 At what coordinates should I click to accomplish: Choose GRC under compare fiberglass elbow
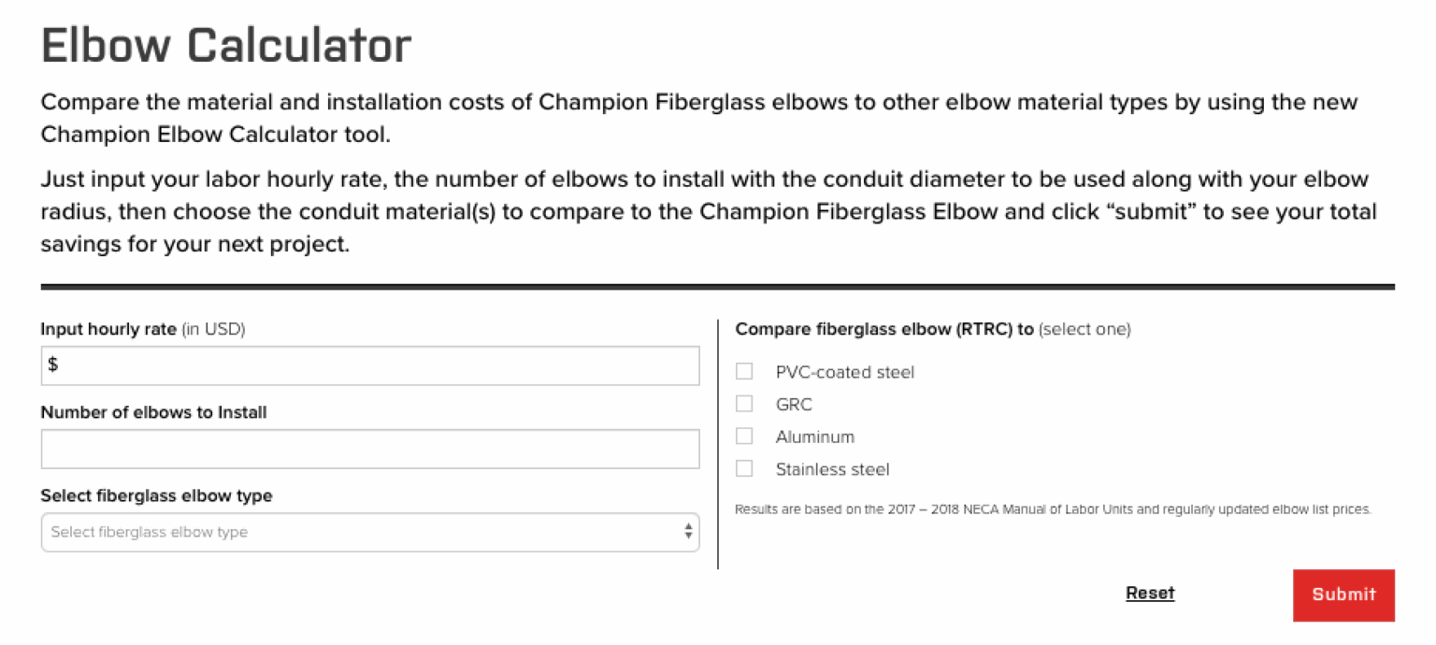744,404
